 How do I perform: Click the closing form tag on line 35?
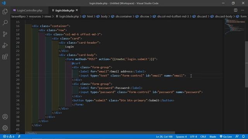78,105
